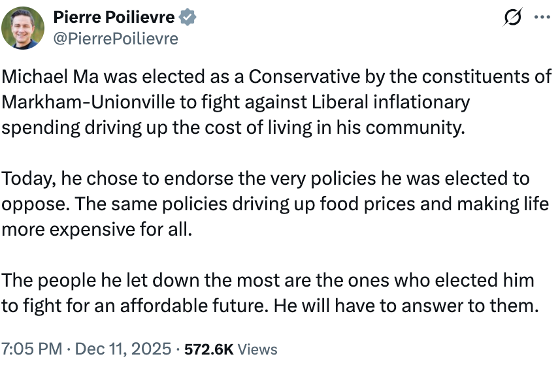Click the paragraph starting 'The people he let down'
Viewport: 560px width, 365px height.
coord(268,293)
